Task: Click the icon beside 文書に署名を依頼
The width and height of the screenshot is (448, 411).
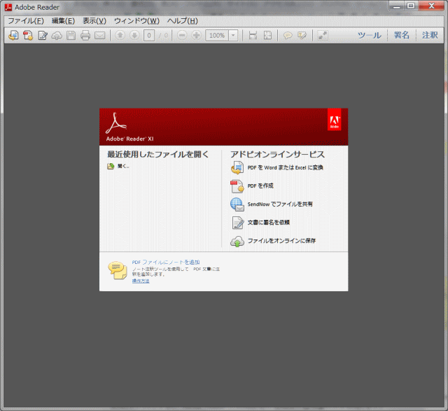Action: [237, 223]
